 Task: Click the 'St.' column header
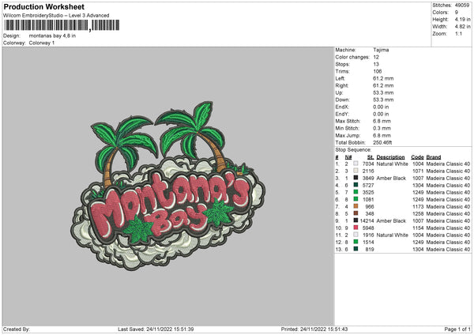pyautogui.click(x=371, y=157)
